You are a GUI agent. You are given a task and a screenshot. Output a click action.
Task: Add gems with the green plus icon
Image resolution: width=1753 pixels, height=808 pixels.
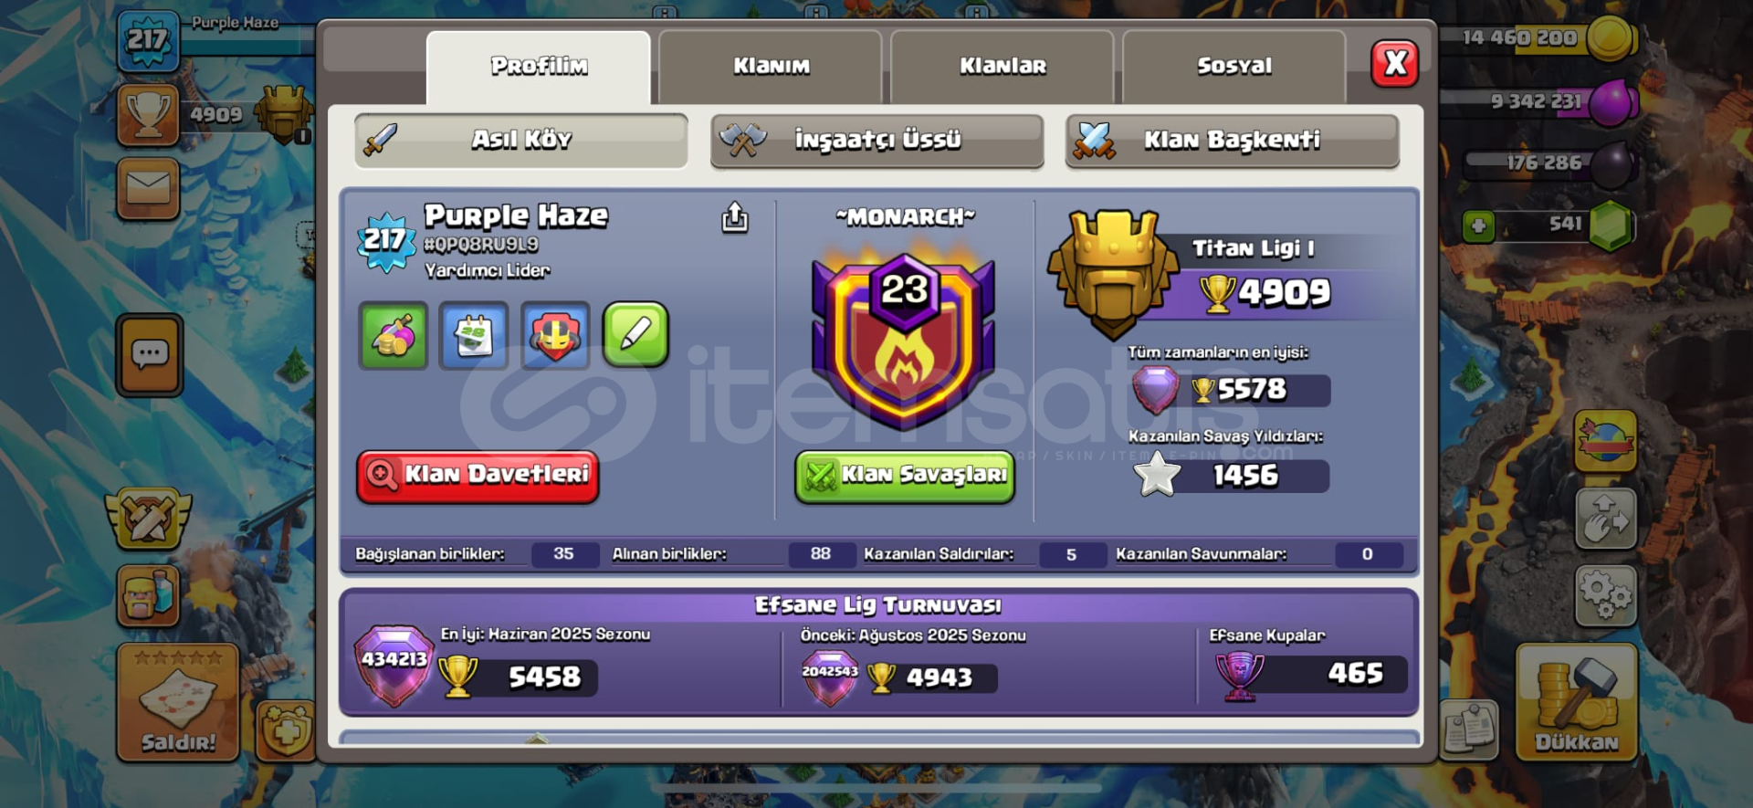click(x=1478, y=225)
